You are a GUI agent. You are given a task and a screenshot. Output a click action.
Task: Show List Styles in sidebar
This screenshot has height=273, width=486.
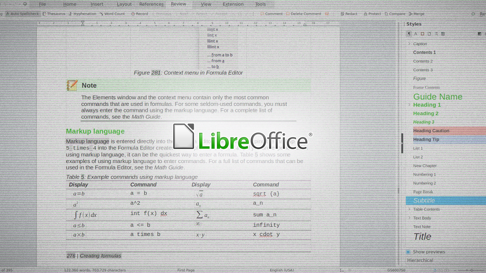point(436,34)
